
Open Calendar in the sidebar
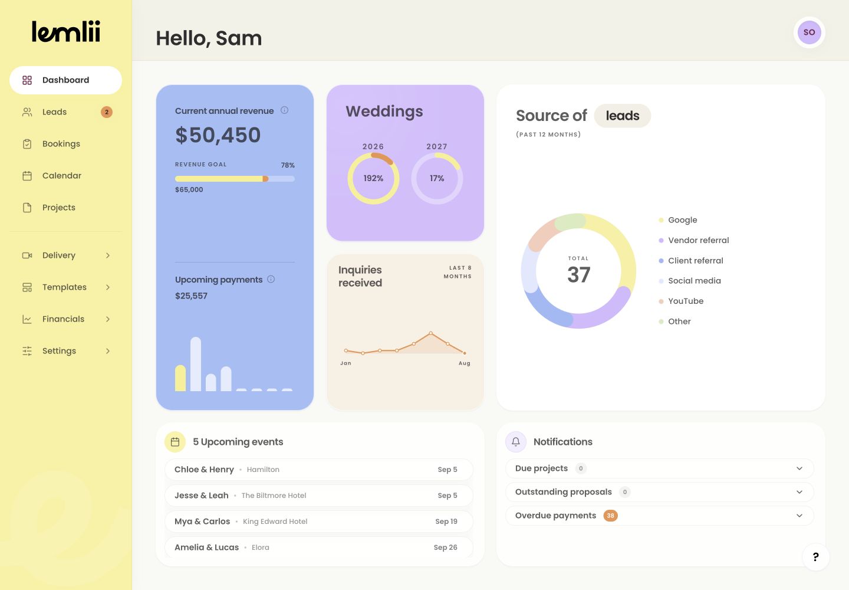65,176
